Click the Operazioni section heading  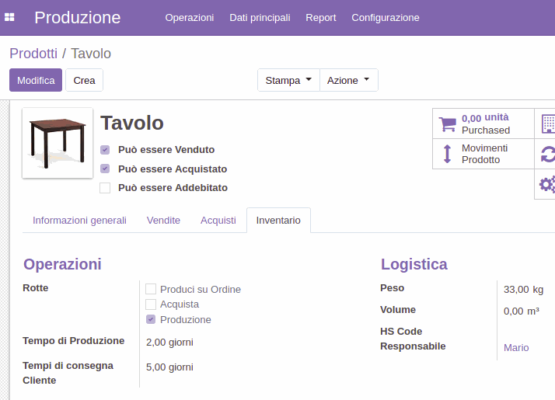tap(62, 264)
